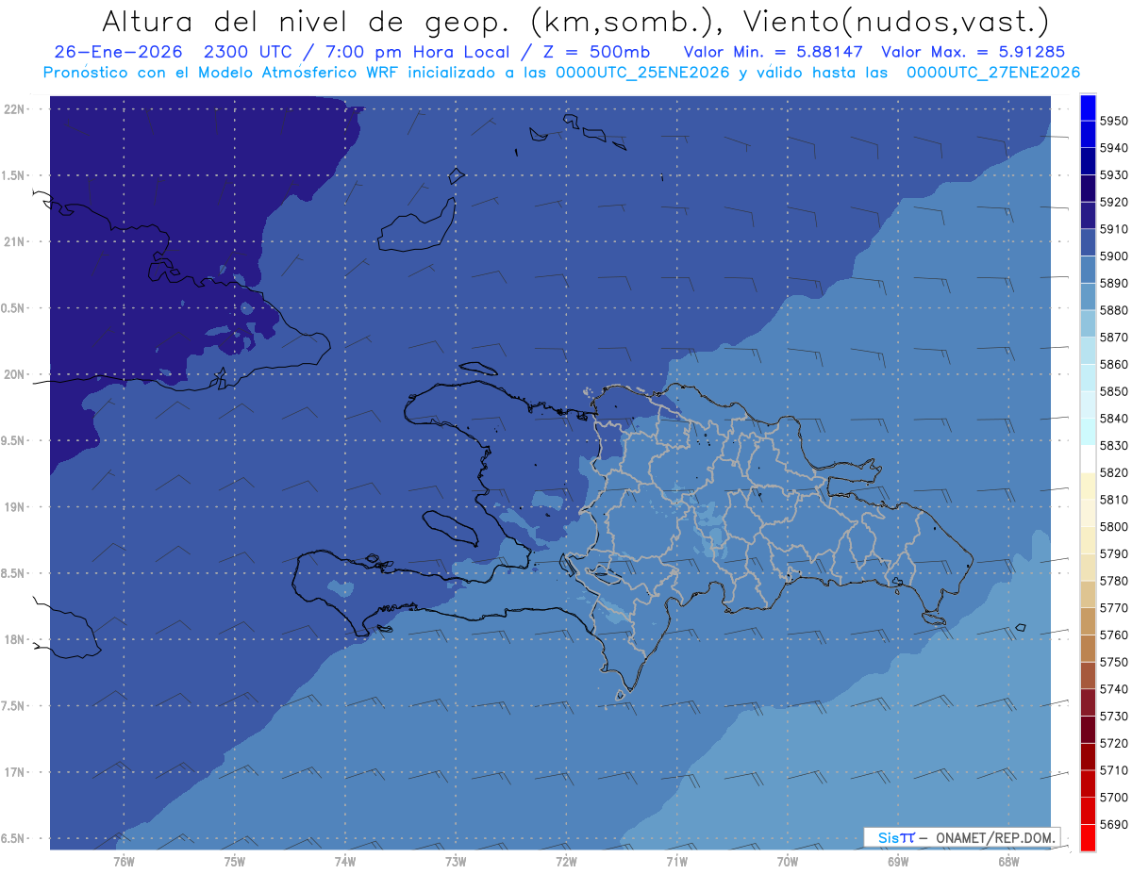
Task: Click the 'ONAMET/REP.DOM.' credit label
Action: point(993,837)
